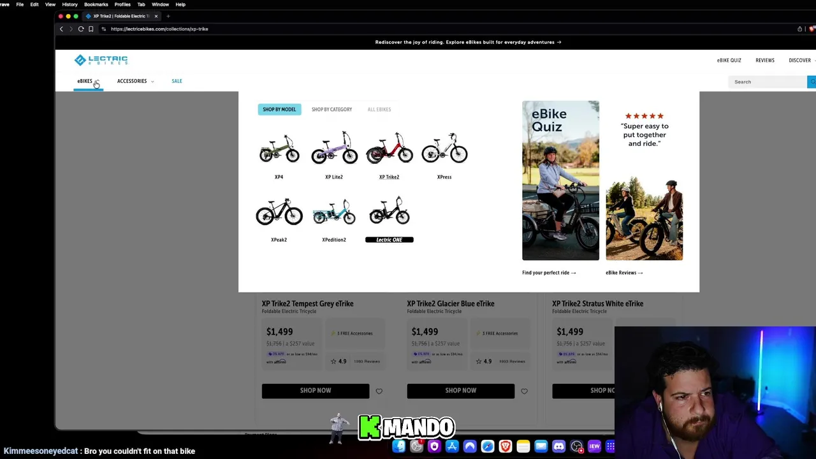Open the SALE page link
Screen dimensions: 816x459
(177, 81)
